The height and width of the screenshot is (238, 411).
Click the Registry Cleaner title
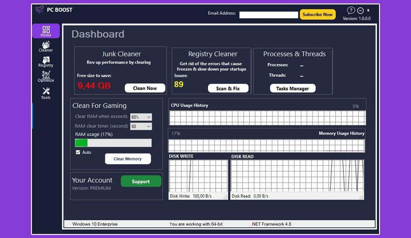pyautogui.click(x=212, y=54)
